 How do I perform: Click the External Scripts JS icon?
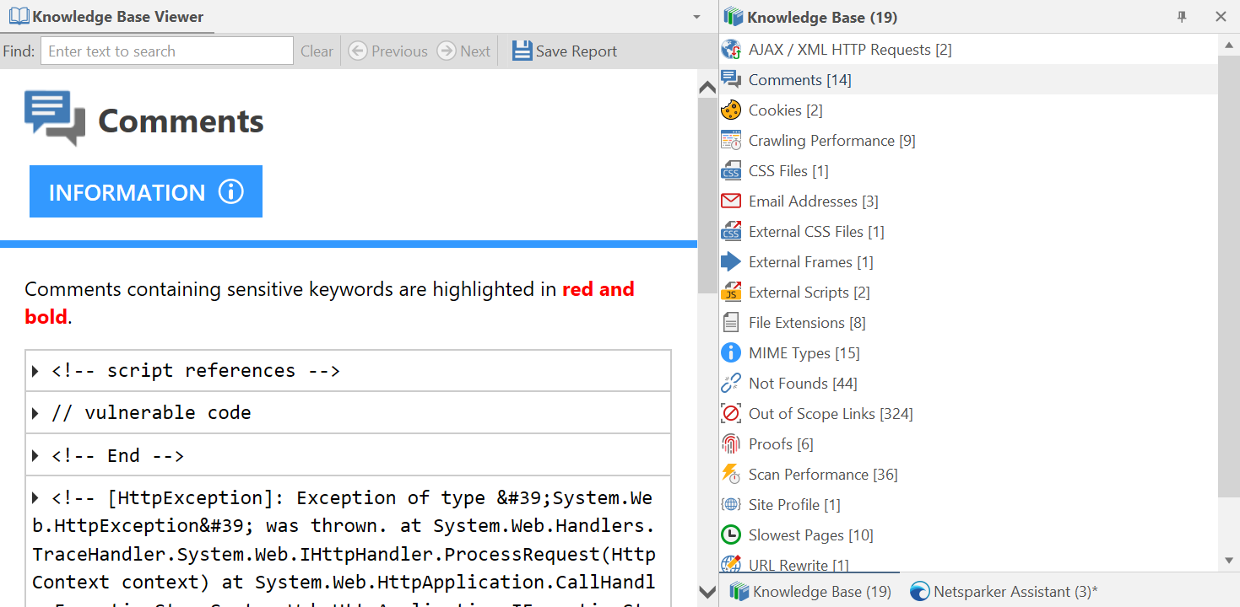tap(729, 292)
